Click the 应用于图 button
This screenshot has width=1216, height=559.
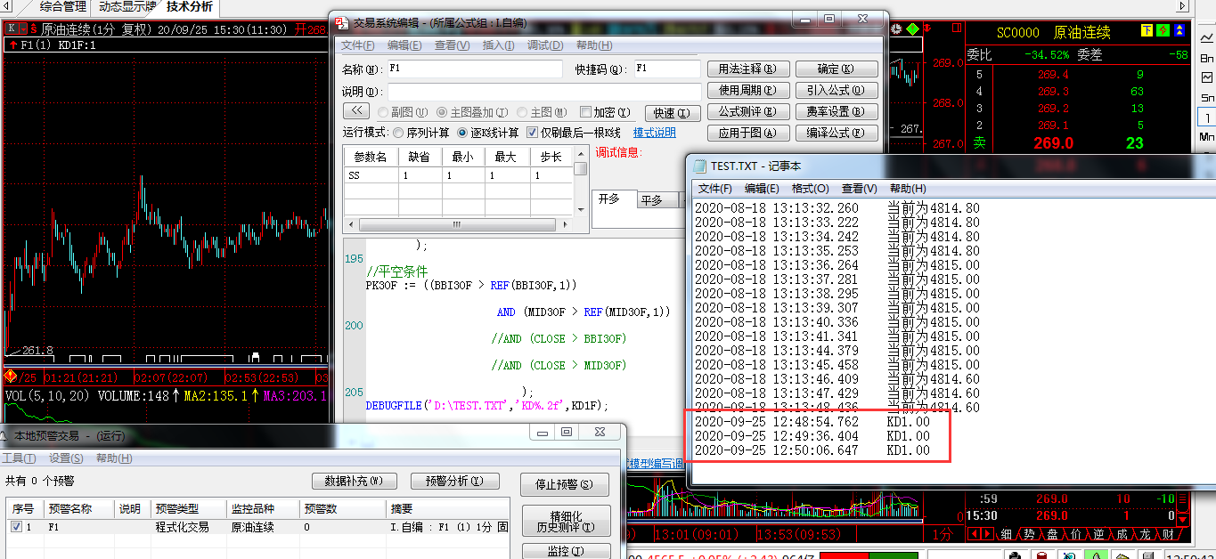point(748,133)
